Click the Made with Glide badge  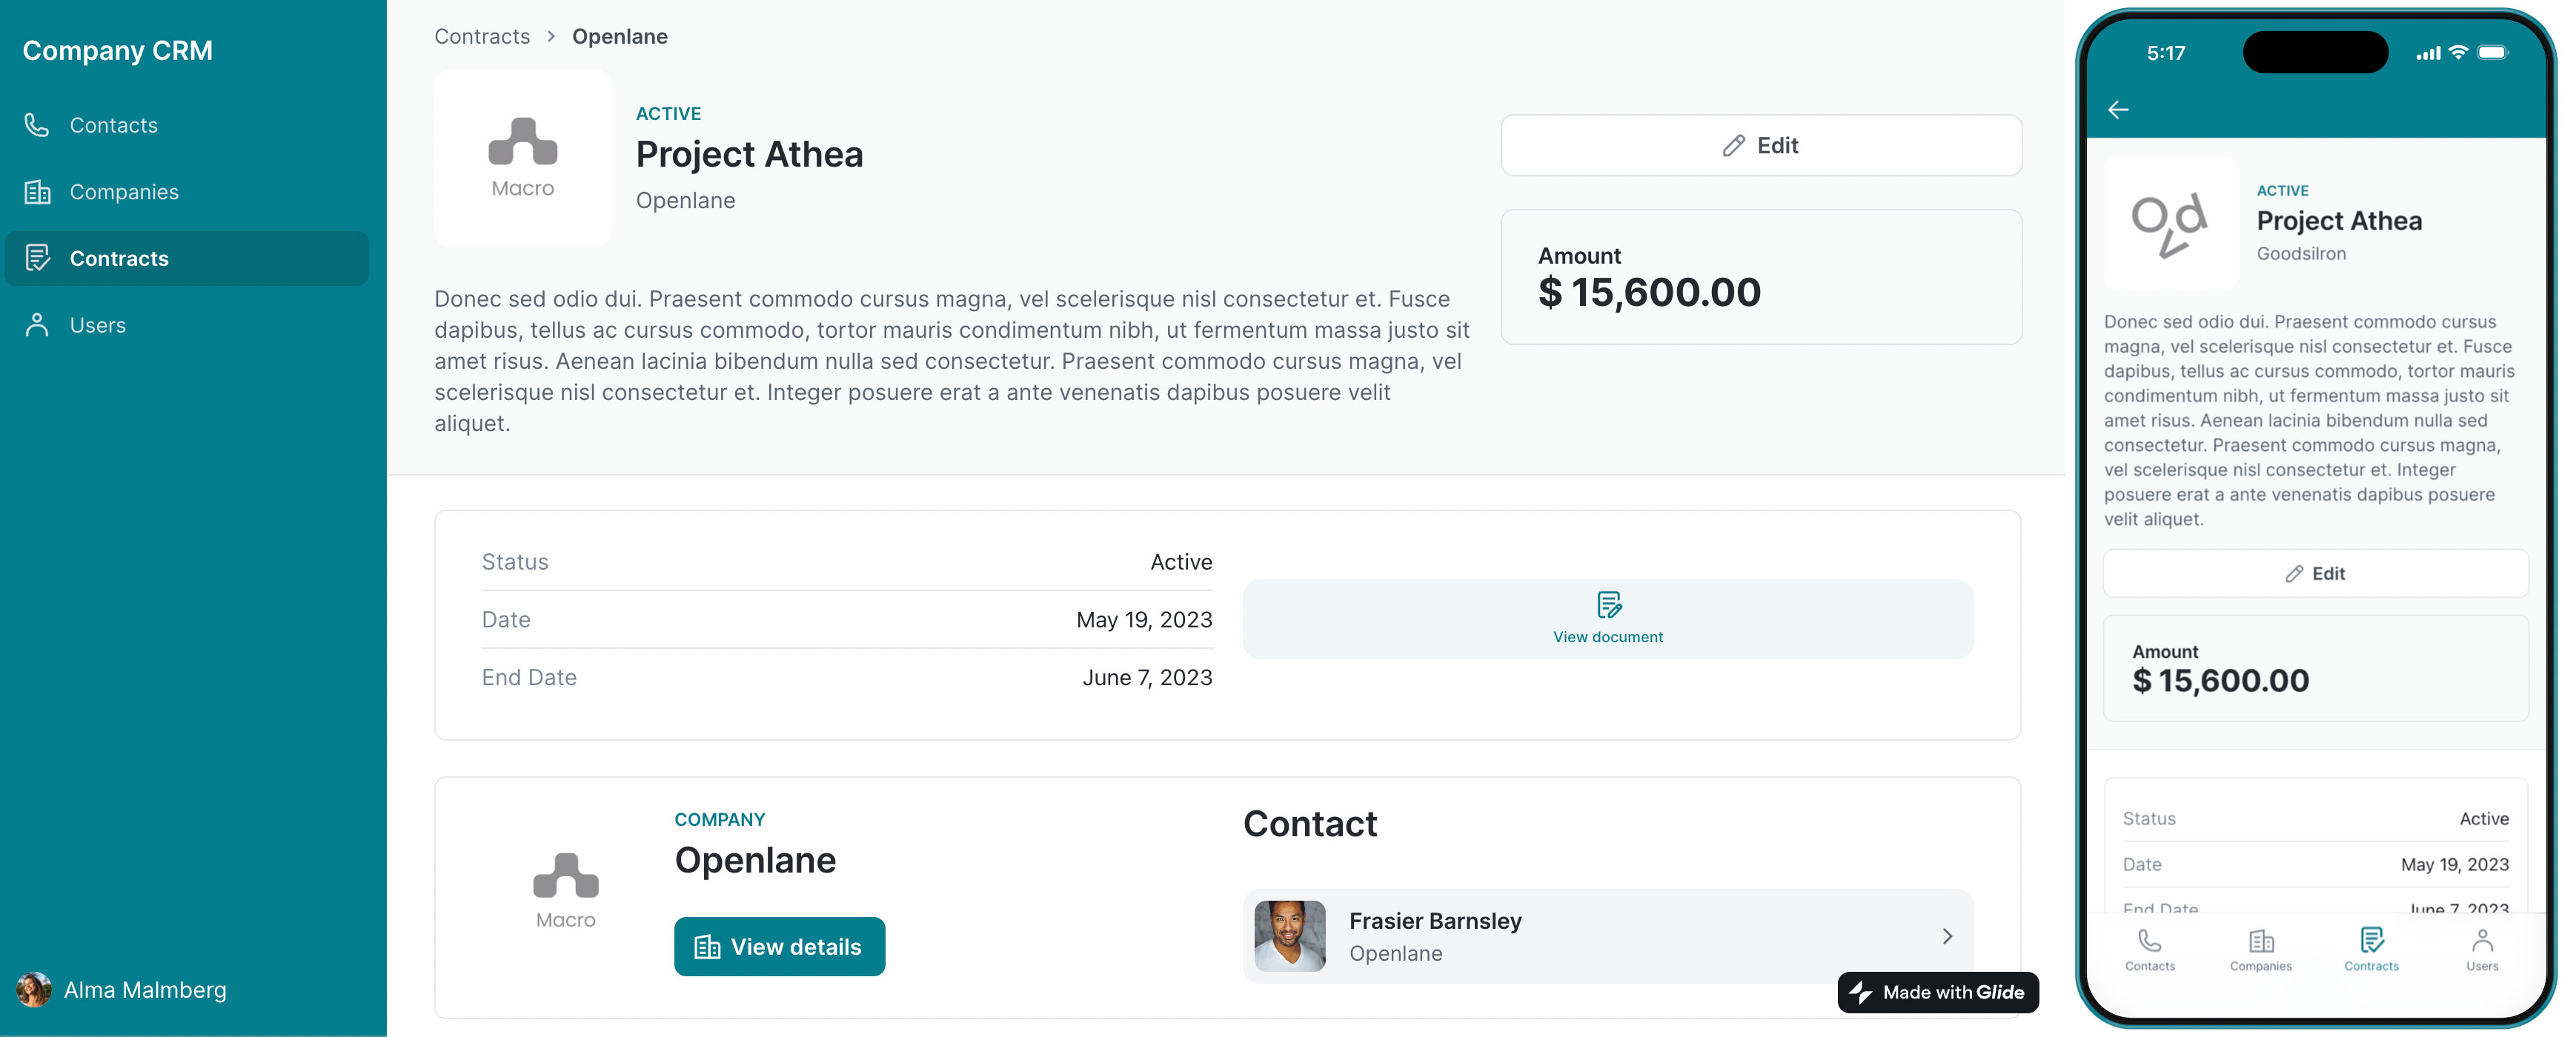[1937, 992]
